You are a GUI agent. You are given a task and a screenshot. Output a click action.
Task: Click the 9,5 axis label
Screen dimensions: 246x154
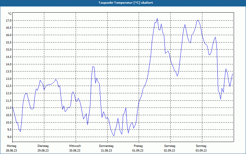10,129
